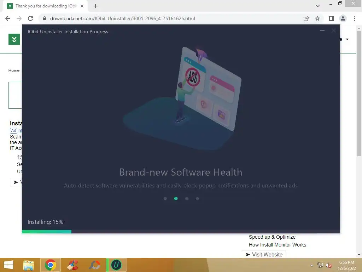Click the page vertical scrollbar thumb
362x272 pixels.
coord(359,93)
